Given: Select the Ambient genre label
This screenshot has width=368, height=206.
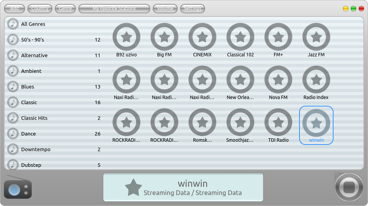Looking at the screenshot, I should [x=31, y=71].
